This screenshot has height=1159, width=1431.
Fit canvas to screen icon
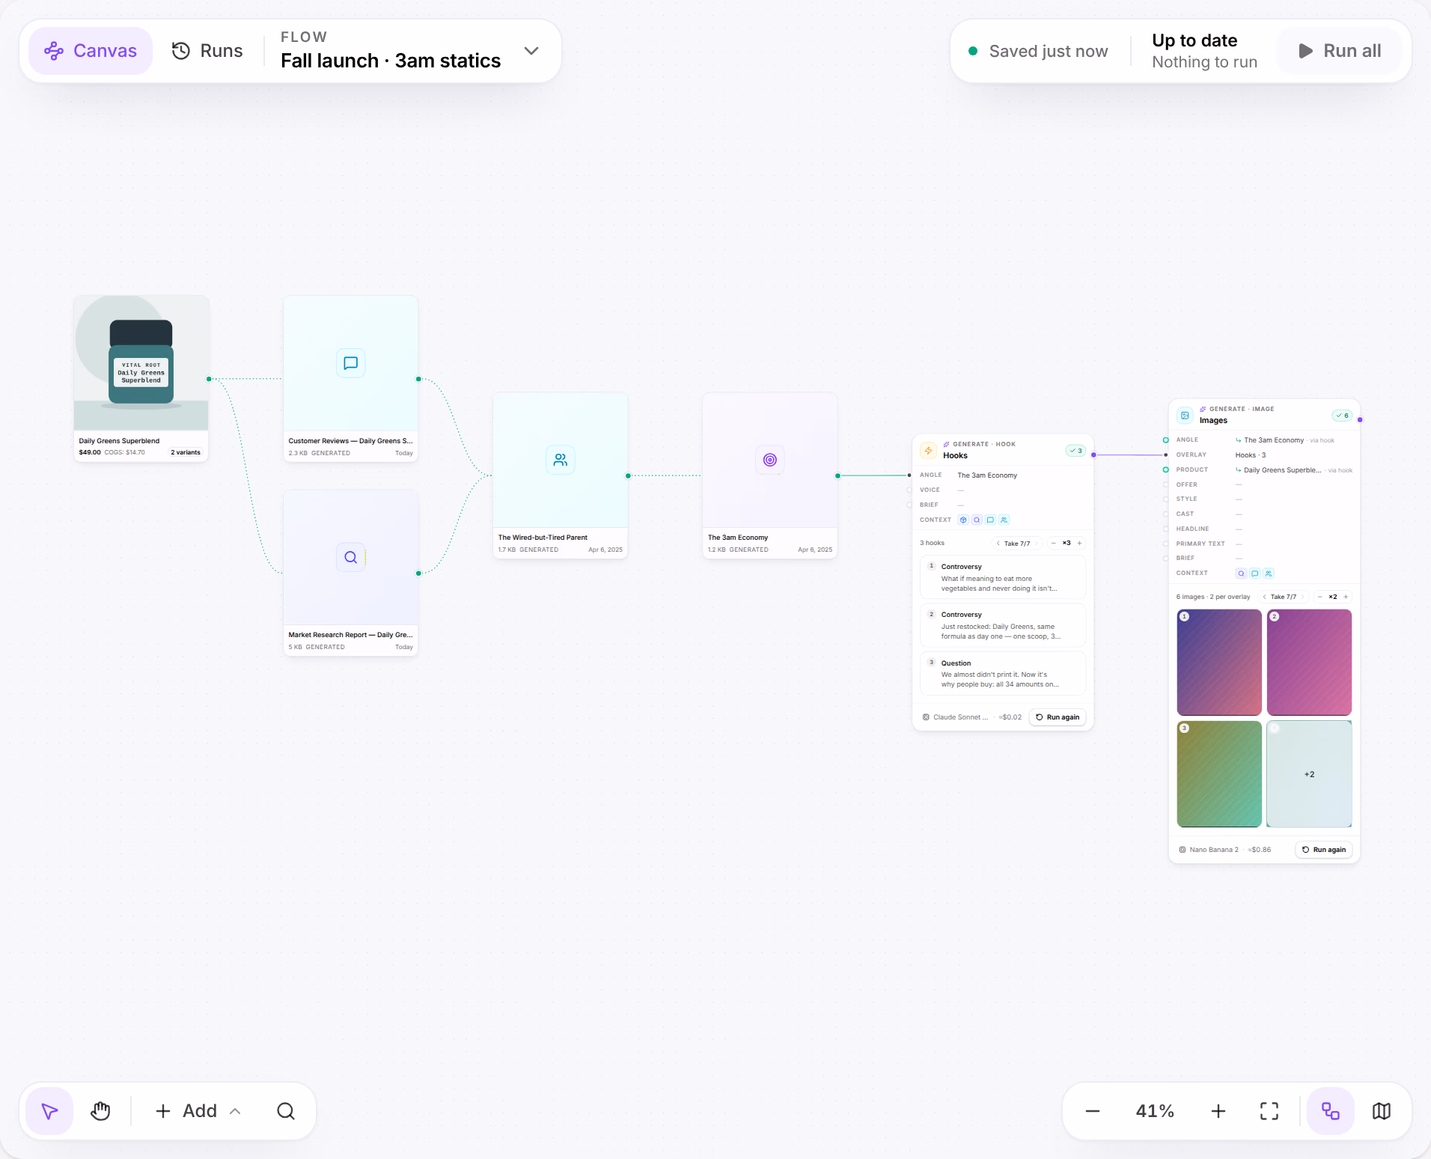click(x=1269, y=1111)
